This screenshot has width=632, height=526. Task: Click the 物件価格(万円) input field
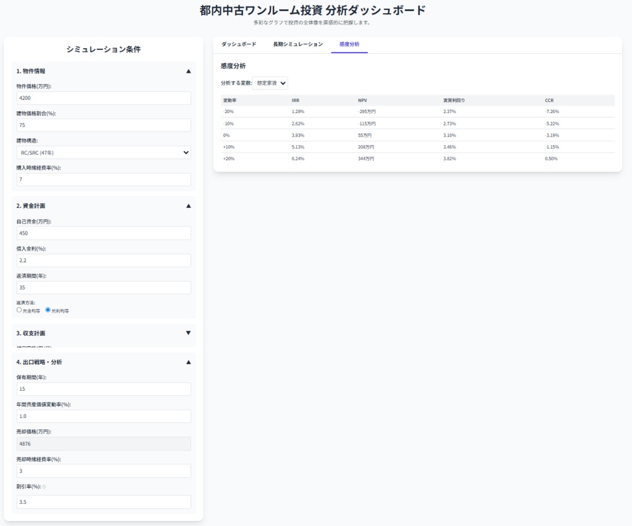point(104,98)
